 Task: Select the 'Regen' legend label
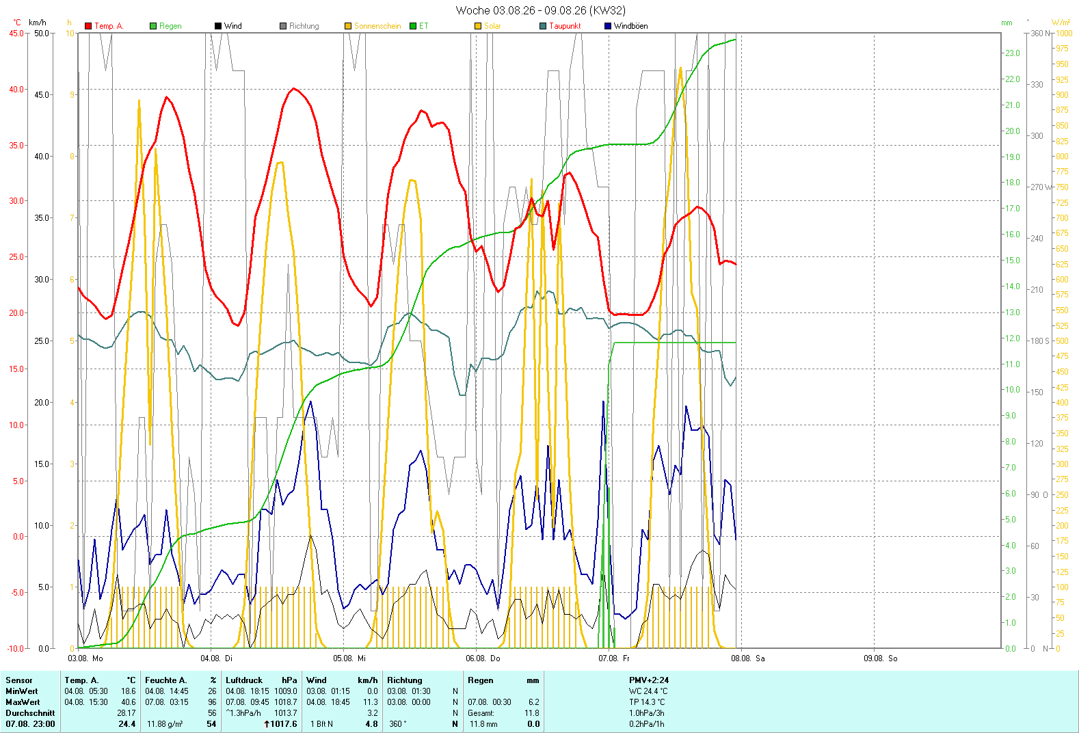coord(170,26)
